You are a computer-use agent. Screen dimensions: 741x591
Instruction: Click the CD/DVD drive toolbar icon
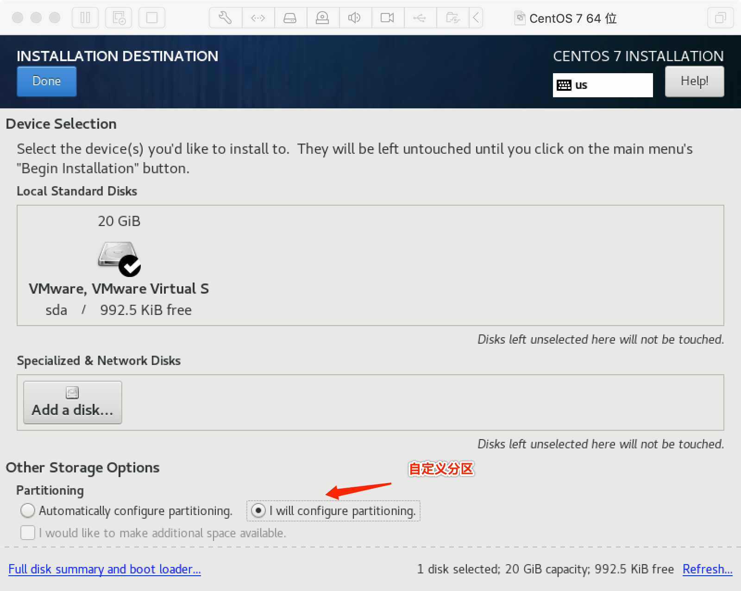(323, 18)
